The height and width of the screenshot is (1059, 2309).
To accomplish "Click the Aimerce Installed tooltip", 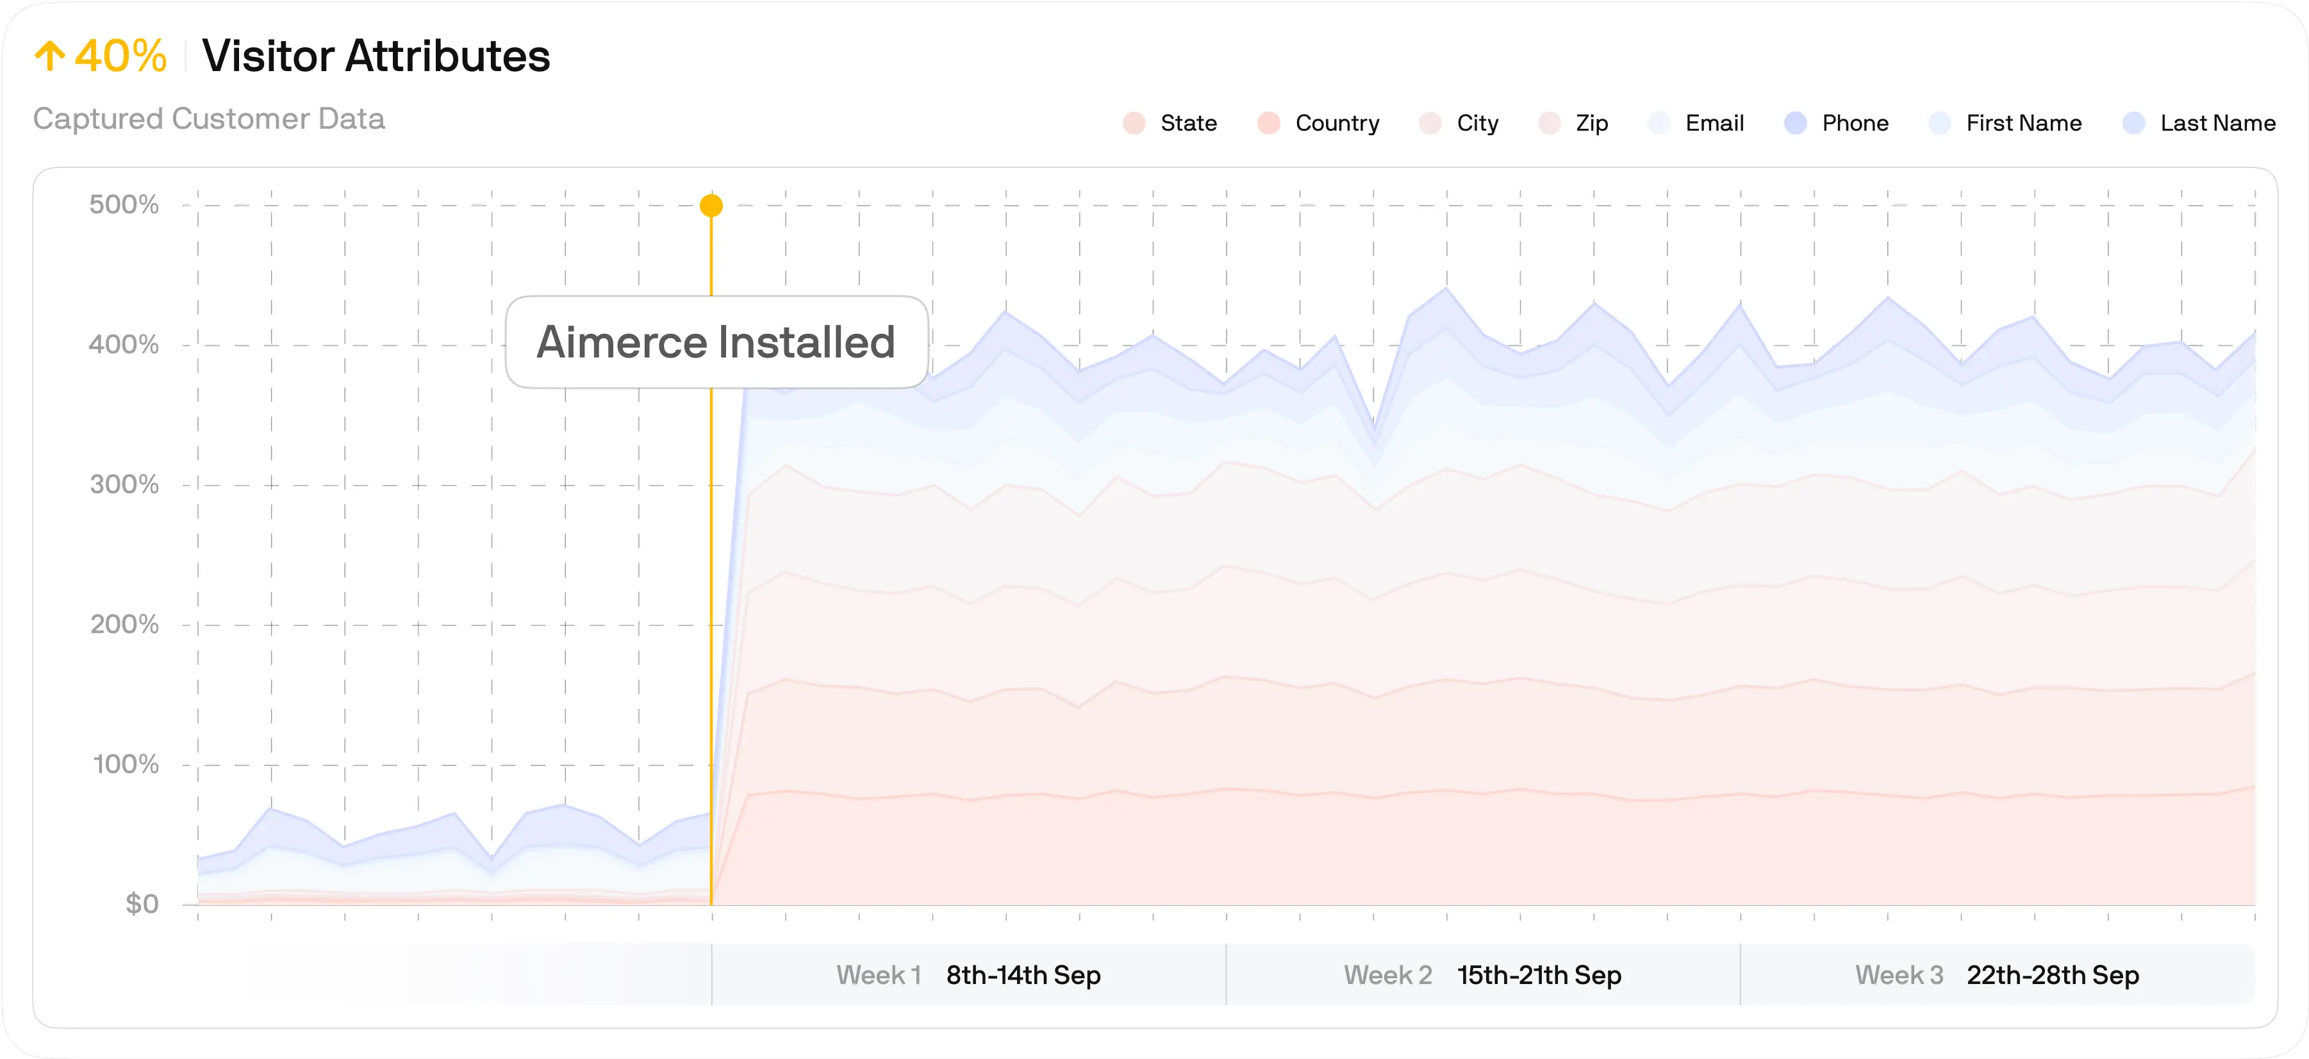I will [x=716, y=341].
